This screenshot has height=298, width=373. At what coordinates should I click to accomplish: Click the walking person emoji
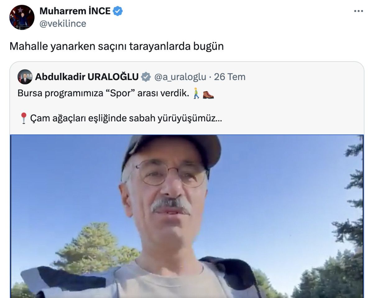196,93
